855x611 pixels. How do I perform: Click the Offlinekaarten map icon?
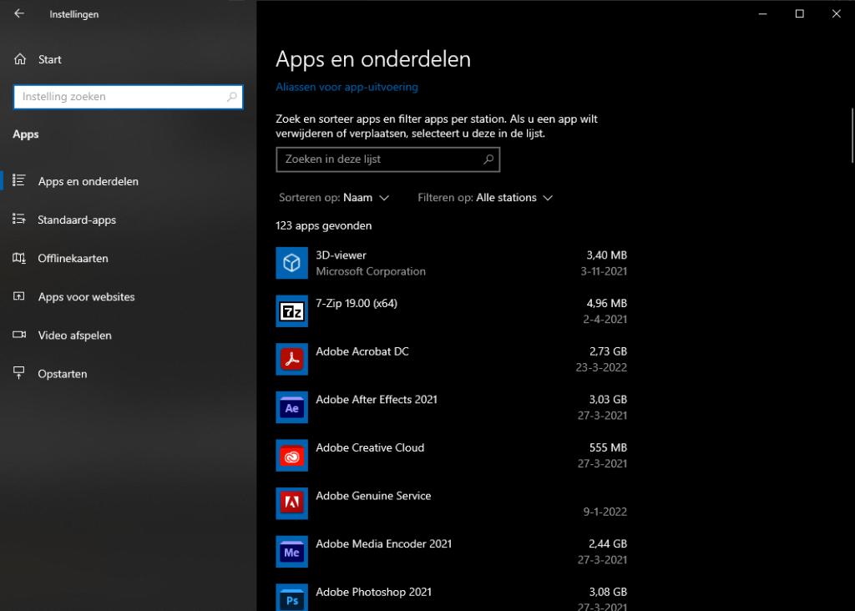coord(19,258)
